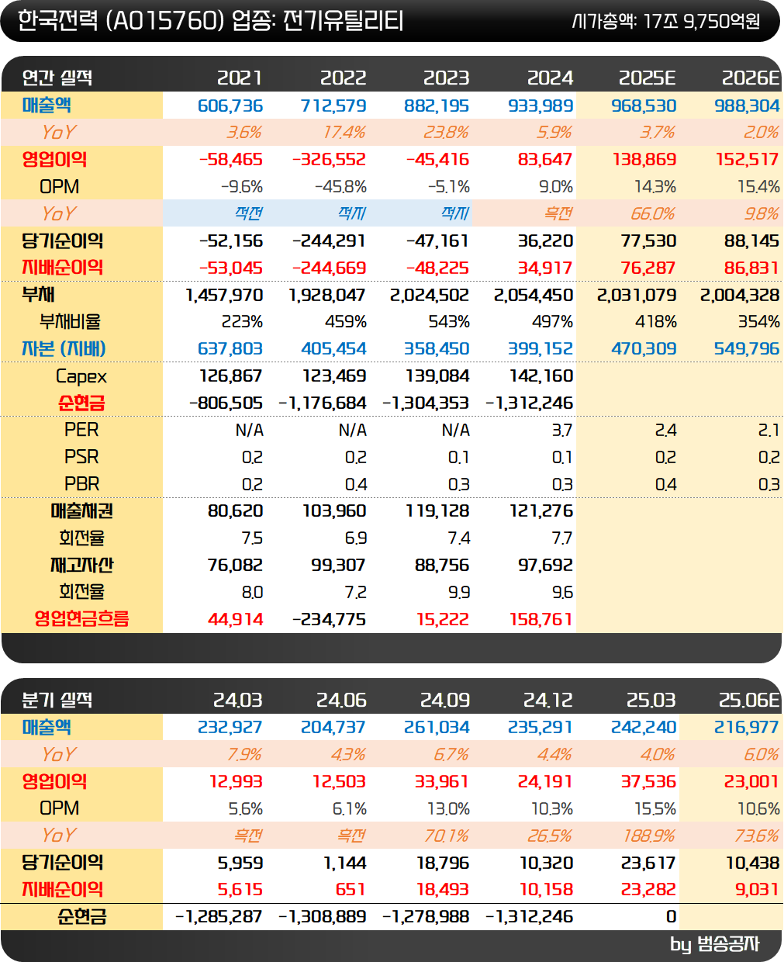The image size is (784, 962).
Task: Select 2025E revenue value '968,530'
Action: coord(644,106)
